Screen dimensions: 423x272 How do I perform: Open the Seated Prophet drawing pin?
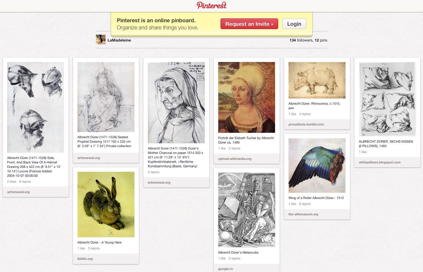[106, 97]
